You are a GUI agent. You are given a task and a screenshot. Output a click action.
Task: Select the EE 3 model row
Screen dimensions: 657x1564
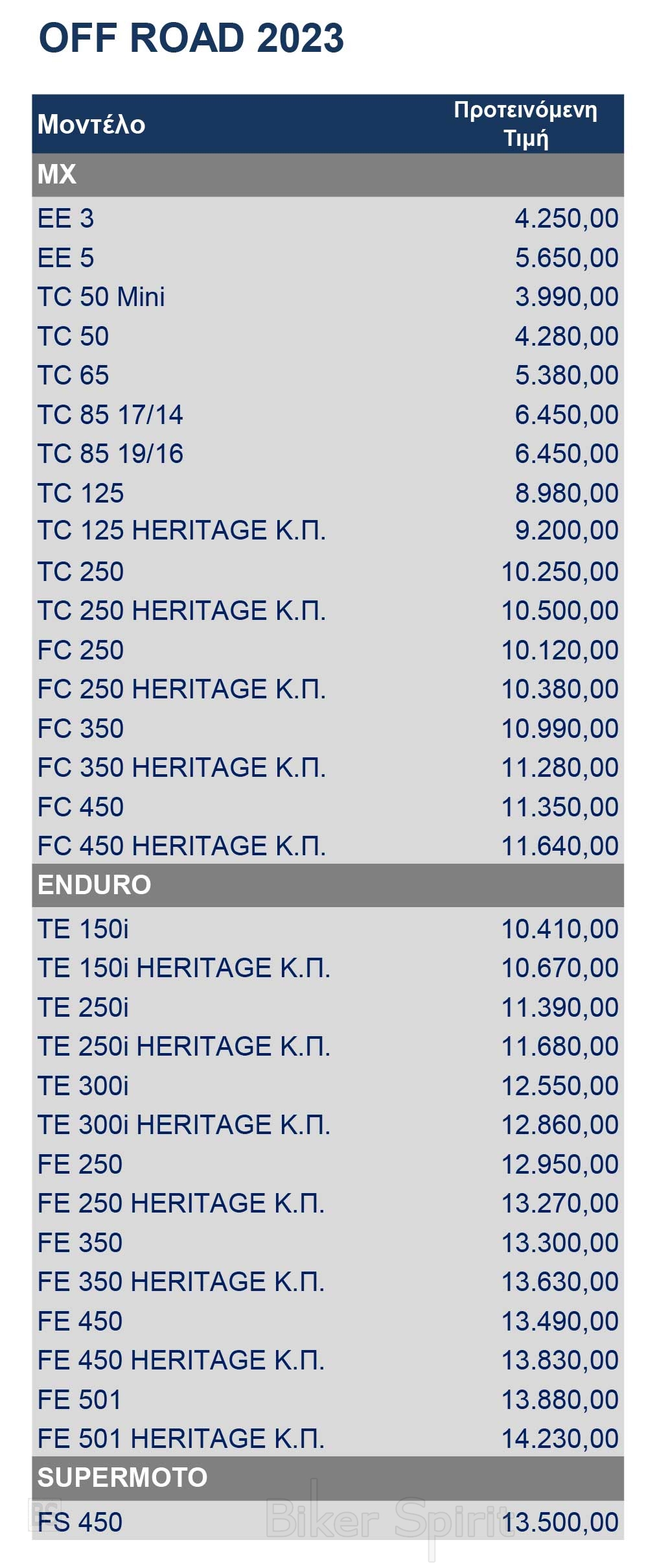click(328, 219)
